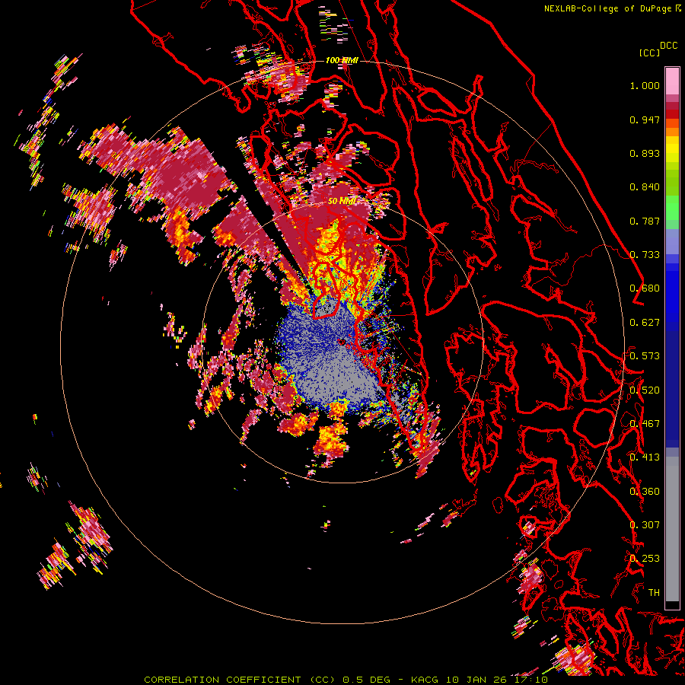Image resolution: width=685 pixels, height=685 pixels.
Task: Click the 0.307 scale value
Action: click(x=645, y=525)
